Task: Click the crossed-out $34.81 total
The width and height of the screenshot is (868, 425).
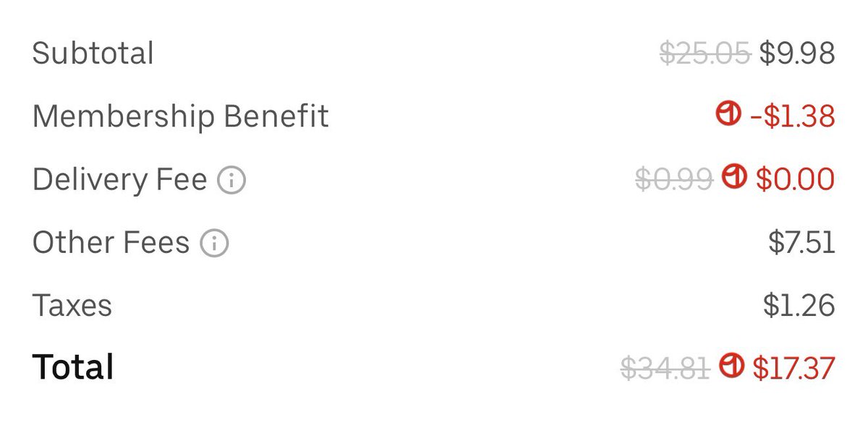Action: click(665, 368)
